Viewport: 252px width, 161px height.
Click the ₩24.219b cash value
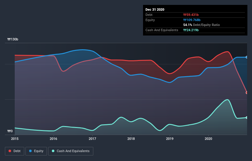[191, 30]
